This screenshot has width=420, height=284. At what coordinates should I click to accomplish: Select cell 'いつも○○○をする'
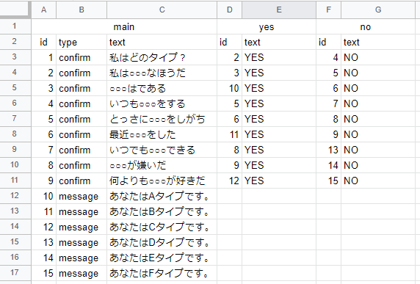(162, 103)
